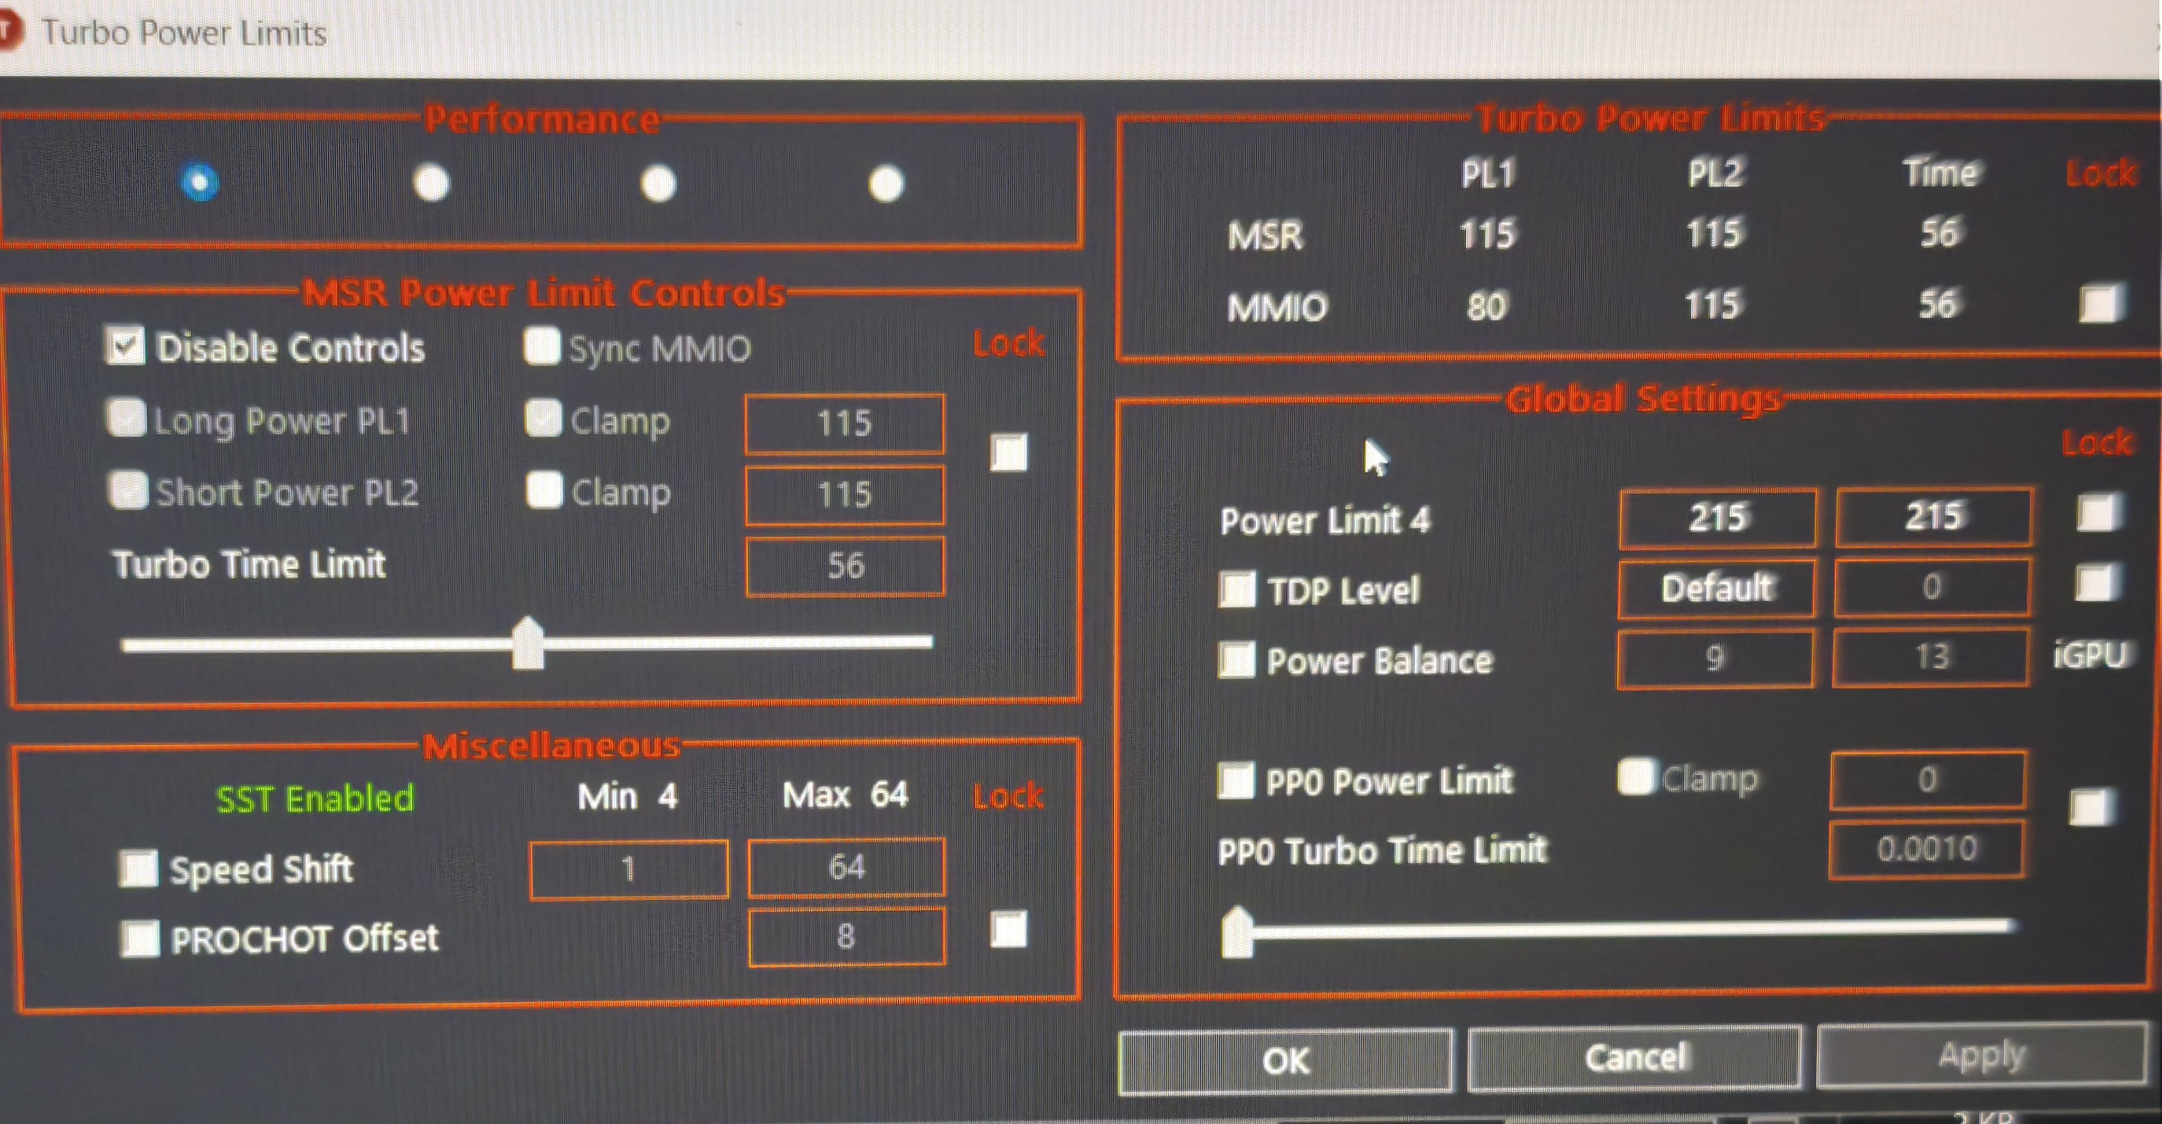Enable the PP0 Power Limit checkbox
This screenshot has height=1124, width=2162.
pyautogui.click(x=1236, y=781)
